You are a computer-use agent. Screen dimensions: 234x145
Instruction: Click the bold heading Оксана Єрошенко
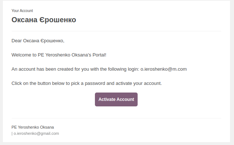point(44,20)
